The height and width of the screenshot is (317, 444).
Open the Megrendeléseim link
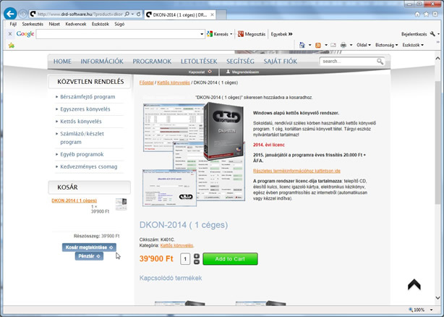click(x=242, y=72)
